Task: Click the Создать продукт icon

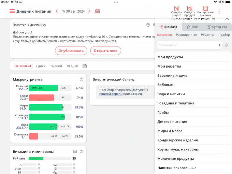Action: click(190, 9)
